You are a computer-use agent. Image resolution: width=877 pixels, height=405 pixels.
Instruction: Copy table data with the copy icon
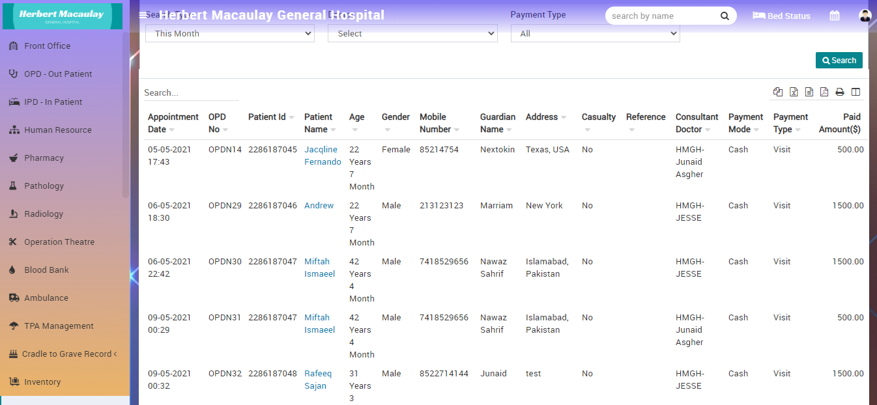click(x=778, y=92)
